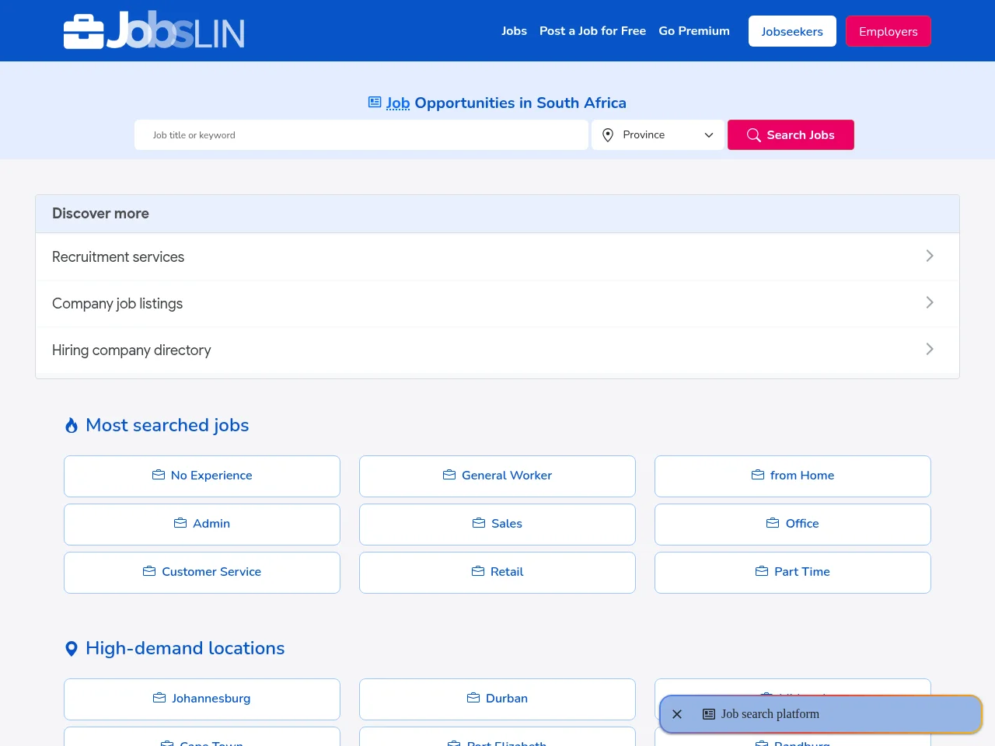Click the briefcase icon next to Sales

click(x=479, y=523)
